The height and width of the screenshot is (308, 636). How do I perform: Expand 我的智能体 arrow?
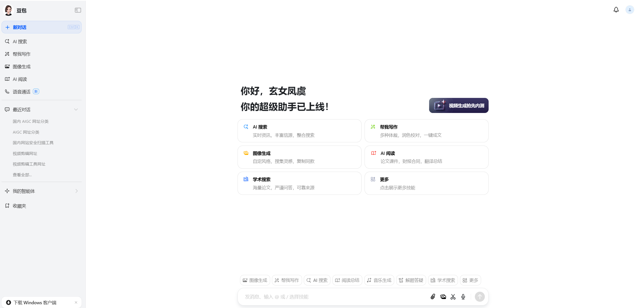[76, 191]
